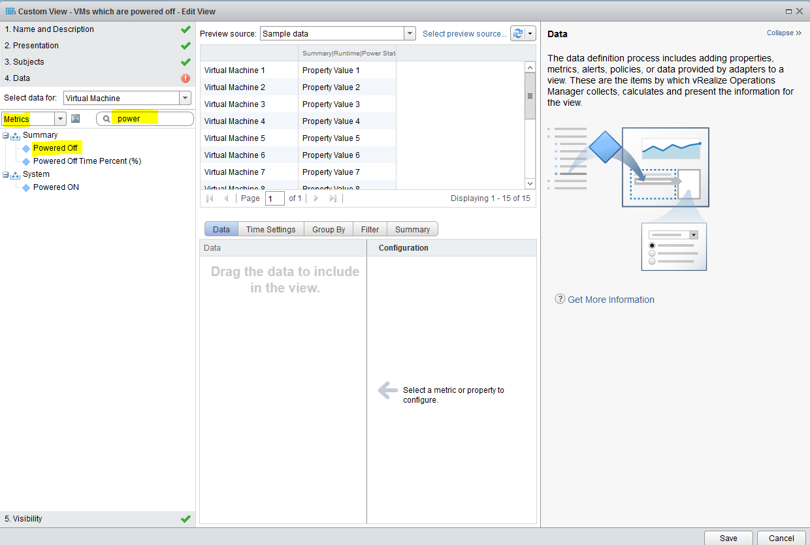Viewport: 810px width, 545px height.
Task: Go to next page of preview
Action: tap(316, 198)
